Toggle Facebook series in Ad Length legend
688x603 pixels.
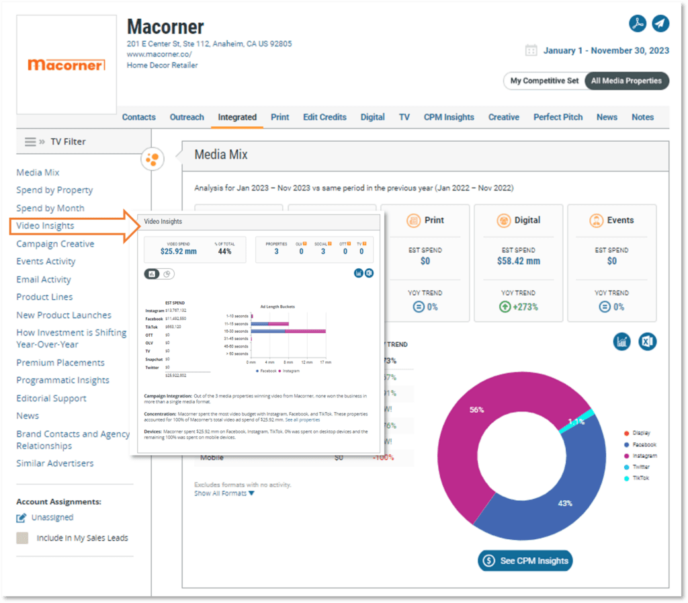(266, 371)
